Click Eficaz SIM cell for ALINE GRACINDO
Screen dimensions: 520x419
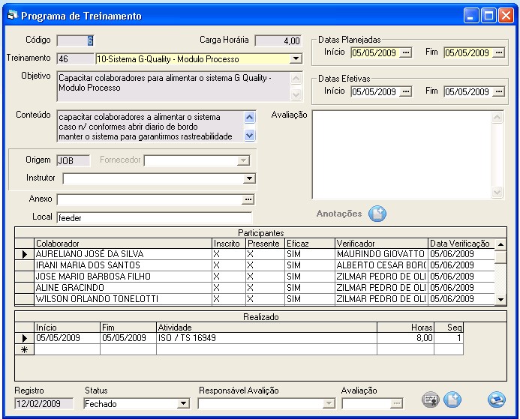pos(310,288)
